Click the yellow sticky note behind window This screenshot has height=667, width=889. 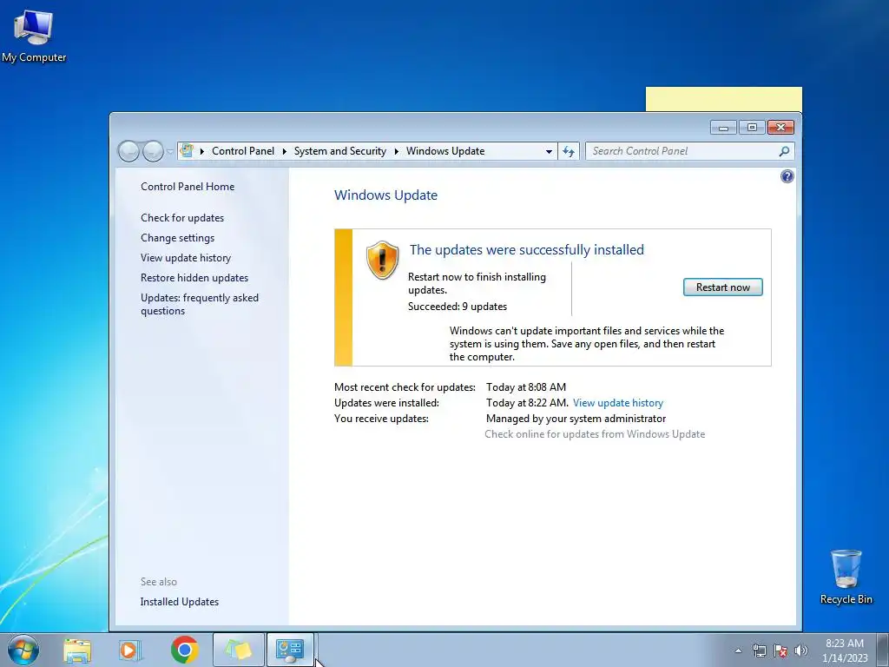pyautogui.click(x=723, y=99)
